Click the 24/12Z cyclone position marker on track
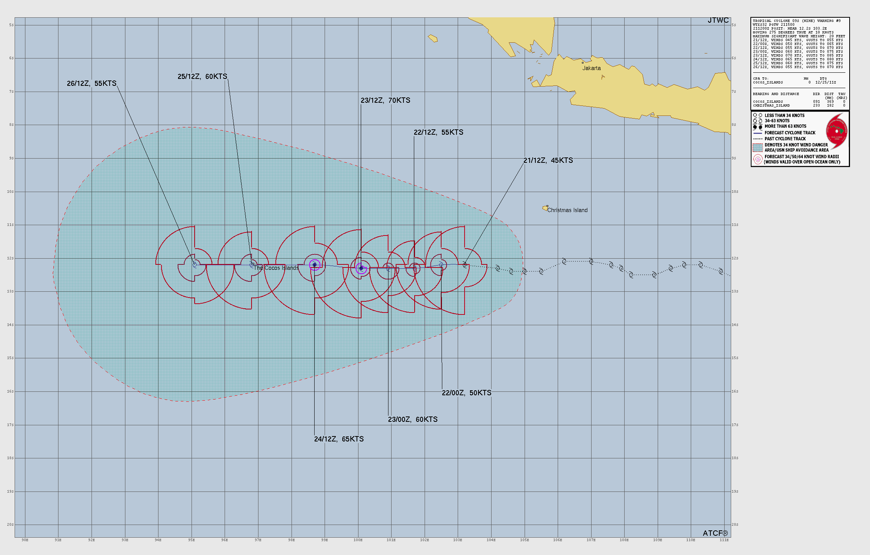Screen dimensions: 870x555 (315, 265)
